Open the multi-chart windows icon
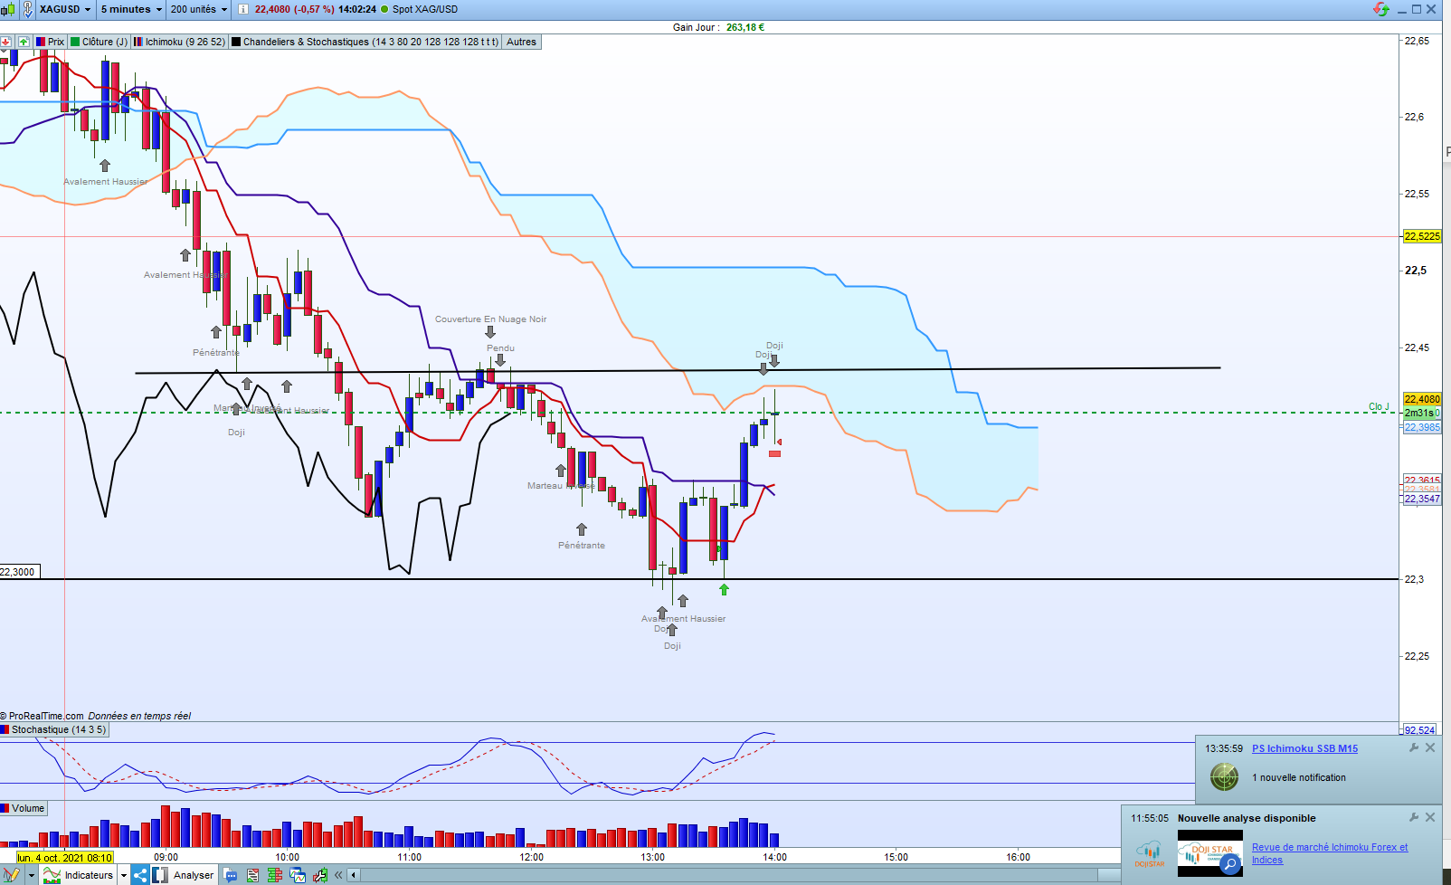 point(298,875)
